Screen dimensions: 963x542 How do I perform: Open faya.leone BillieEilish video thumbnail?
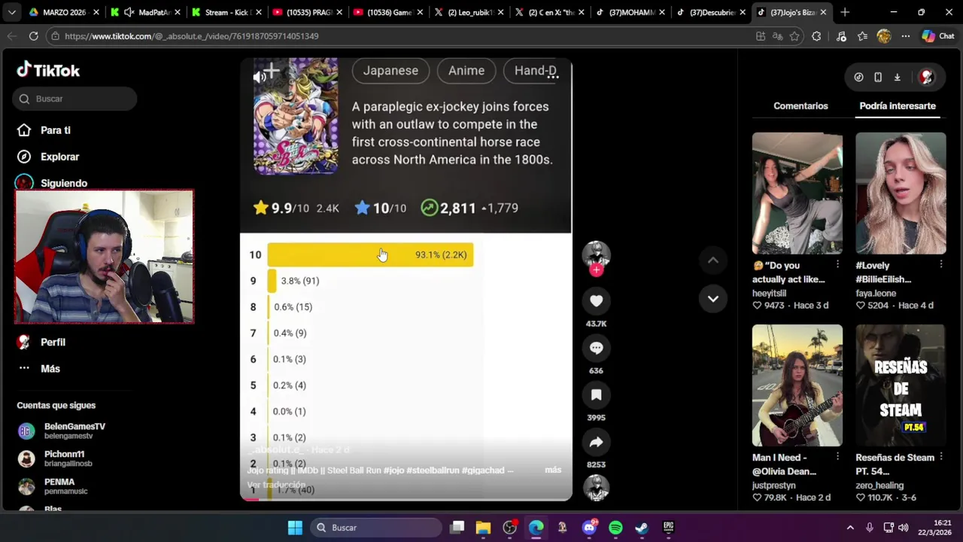pyautogui.click(x=901, y=193)
